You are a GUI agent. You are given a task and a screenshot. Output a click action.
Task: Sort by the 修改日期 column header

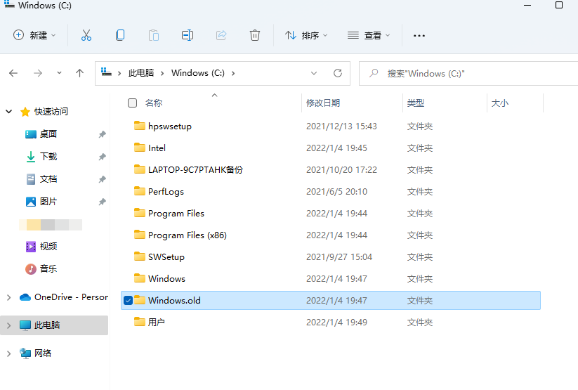[323, 103]
